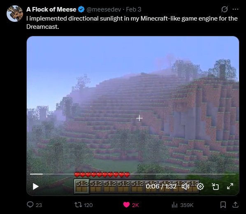The height and width of the screenshot is (214, 246).
Task: Click the A Flock of Meese display name
Action: point(51,9)
